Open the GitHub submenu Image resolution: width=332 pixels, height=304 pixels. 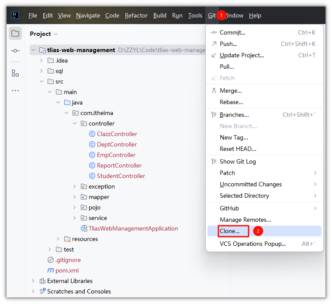click(264, 208)
